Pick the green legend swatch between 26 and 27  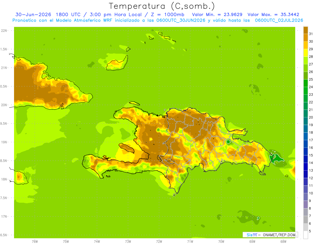306,68
